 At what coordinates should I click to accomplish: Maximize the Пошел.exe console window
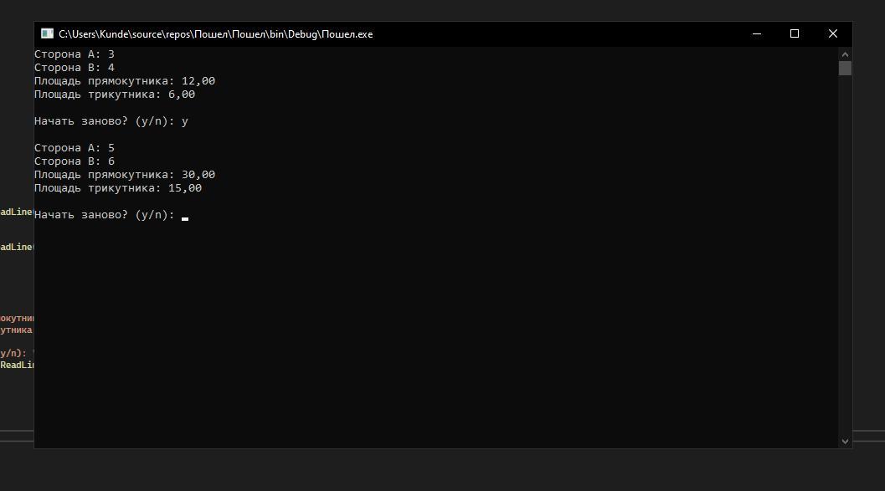point(795,34)
